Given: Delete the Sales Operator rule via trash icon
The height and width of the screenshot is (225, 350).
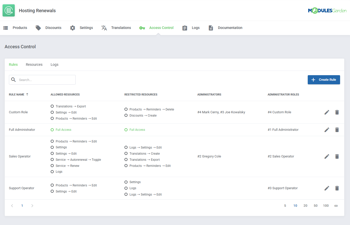Looking at the screenshot, I should coord(337,156).
